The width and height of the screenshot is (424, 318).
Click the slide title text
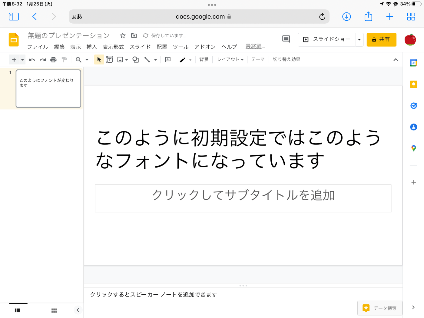point(238,149)
